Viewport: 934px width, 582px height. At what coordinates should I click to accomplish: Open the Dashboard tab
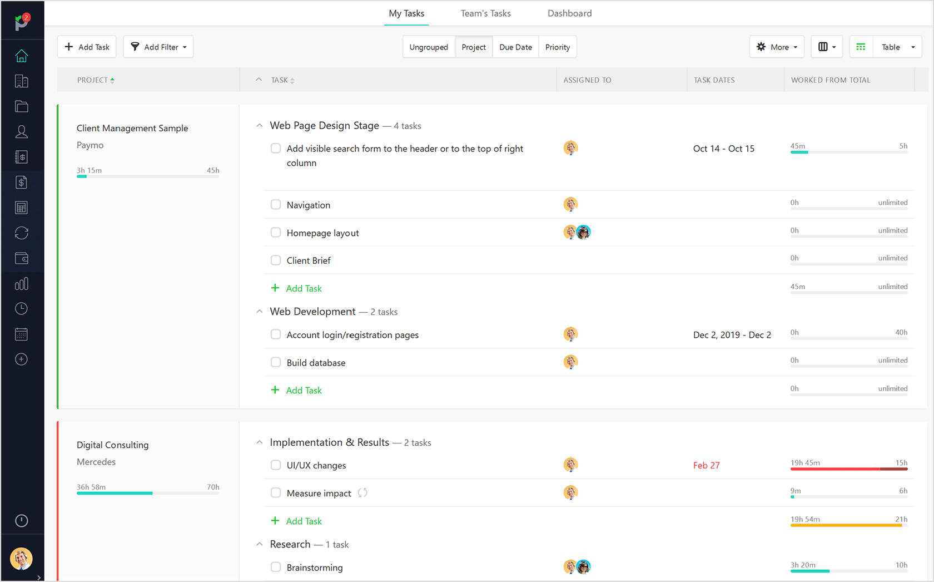click(x=569, y=13)
